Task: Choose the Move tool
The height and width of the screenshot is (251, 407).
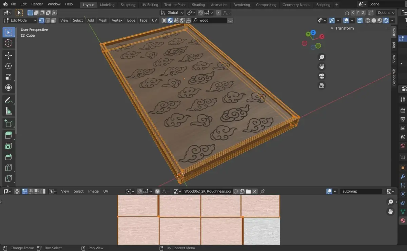Action: coord(9,55)
